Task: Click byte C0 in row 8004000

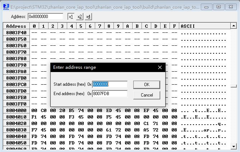Action: tap(43, 111)
